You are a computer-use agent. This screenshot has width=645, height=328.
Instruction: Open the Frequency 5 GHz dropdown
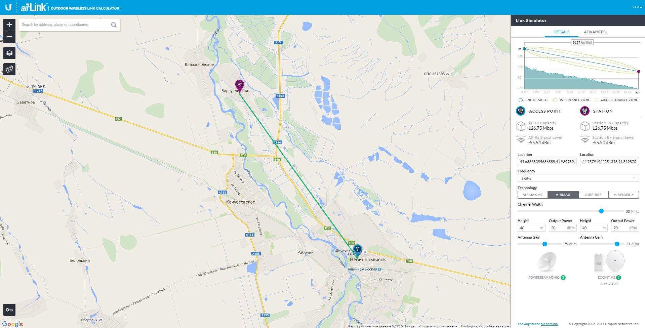[578, 178]
